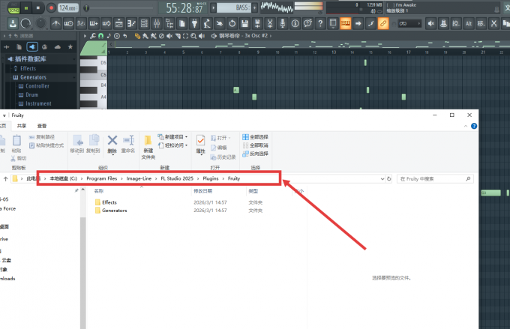
Task: Toggle wait for input icon
Action: 69,23
